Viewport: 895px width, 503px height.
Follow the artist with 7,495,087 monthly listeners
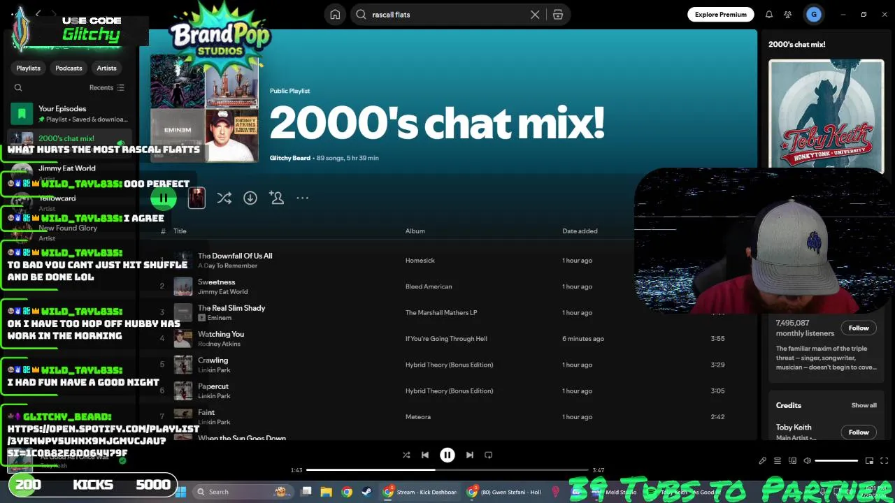(859, 328)
